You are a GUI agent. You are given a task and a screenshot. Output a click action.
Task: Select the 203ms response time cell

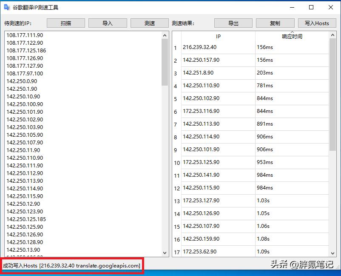pyautogui.click(x=292, y=73)
